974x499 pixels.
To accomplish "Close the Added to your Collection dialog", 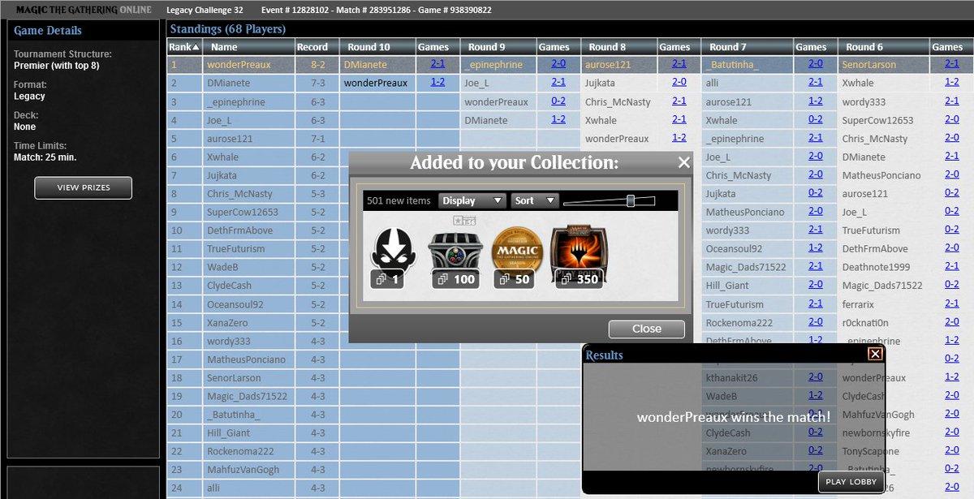I will coord(683,163).
